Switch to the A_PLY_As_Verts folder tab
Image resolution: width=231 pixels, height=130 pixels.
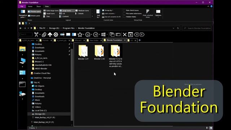[x=28, y=40]
